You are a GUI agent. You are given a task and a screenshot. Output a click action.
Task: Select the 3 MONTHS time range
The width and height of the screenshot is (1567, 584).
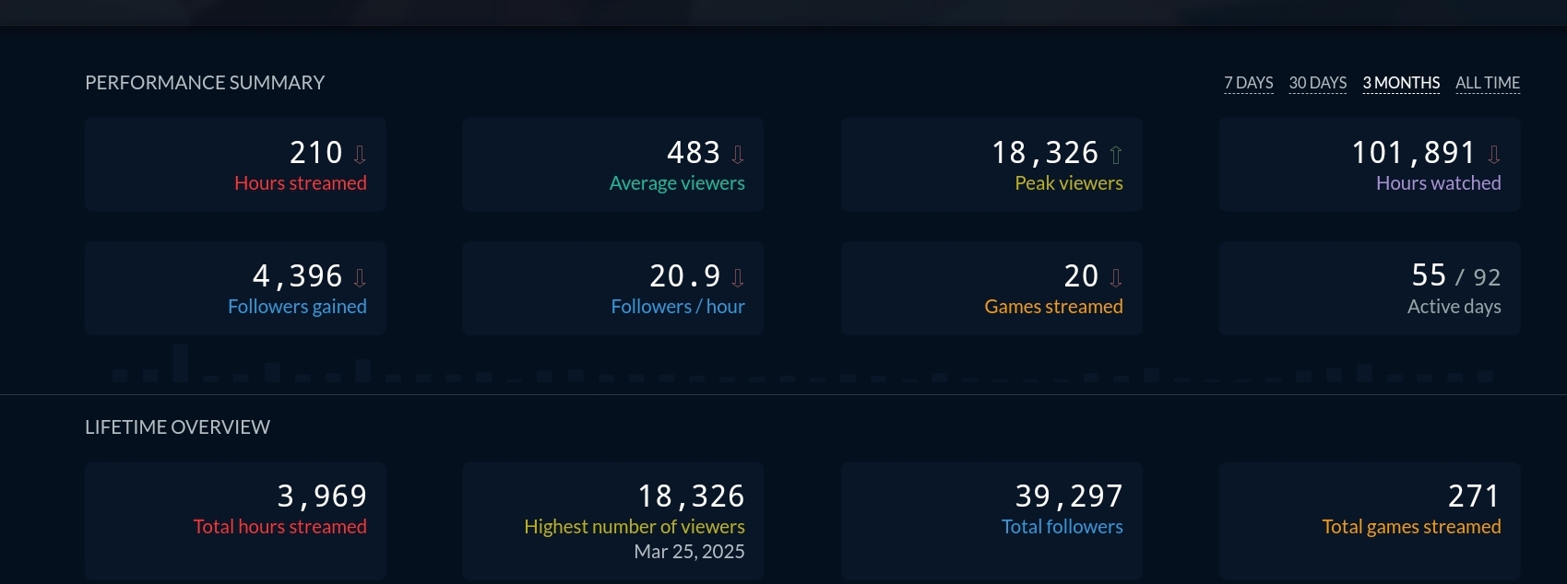pos(1401,83)
